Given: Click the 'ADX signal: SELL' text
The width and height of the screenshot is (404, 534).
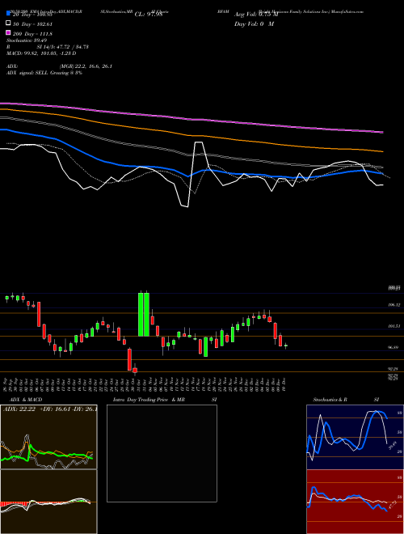Looking at the screenshot, I should pyautogui.click(x=44, y=73).
